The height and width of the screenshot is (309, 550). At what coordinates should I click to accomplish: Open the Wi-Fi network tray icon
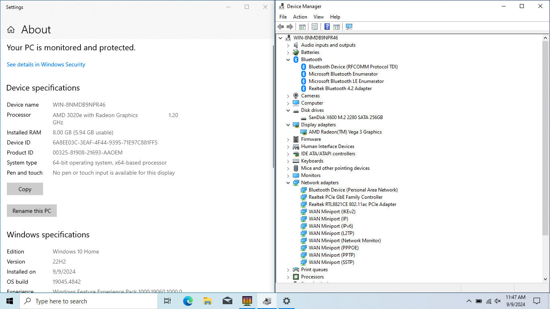pos(488,301)
